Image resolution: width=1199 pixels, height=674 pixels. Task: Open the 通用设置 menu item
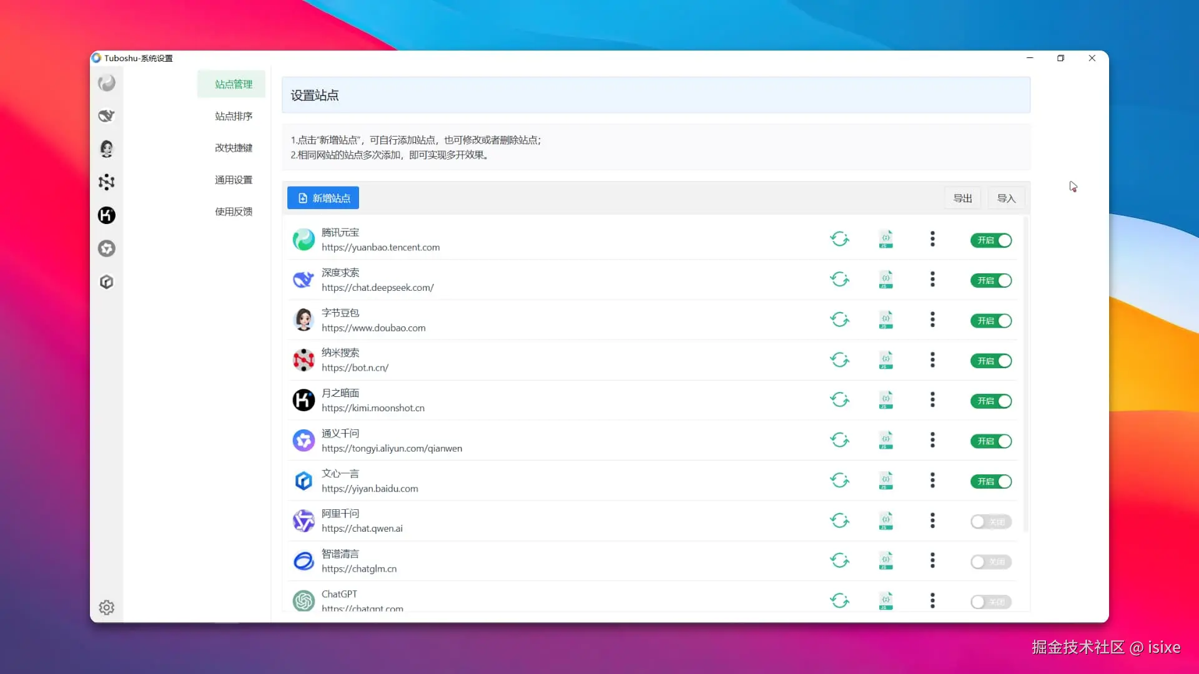click(234, 180)
